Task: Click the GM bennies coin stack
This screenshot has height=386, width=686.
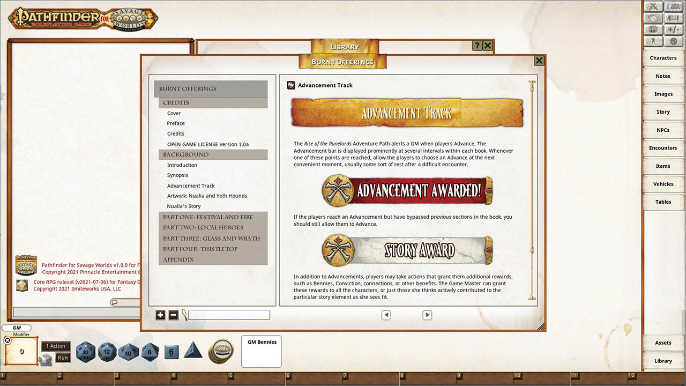Action: tap(221, 351)
